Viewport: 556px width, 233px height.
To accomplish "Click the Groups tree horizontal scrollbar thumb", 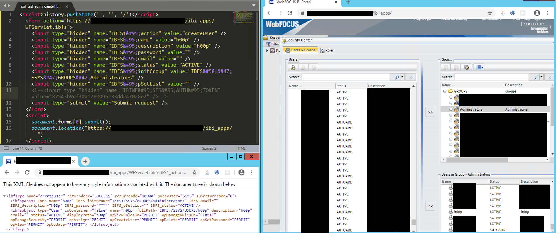I will click(x=477, y=160).
